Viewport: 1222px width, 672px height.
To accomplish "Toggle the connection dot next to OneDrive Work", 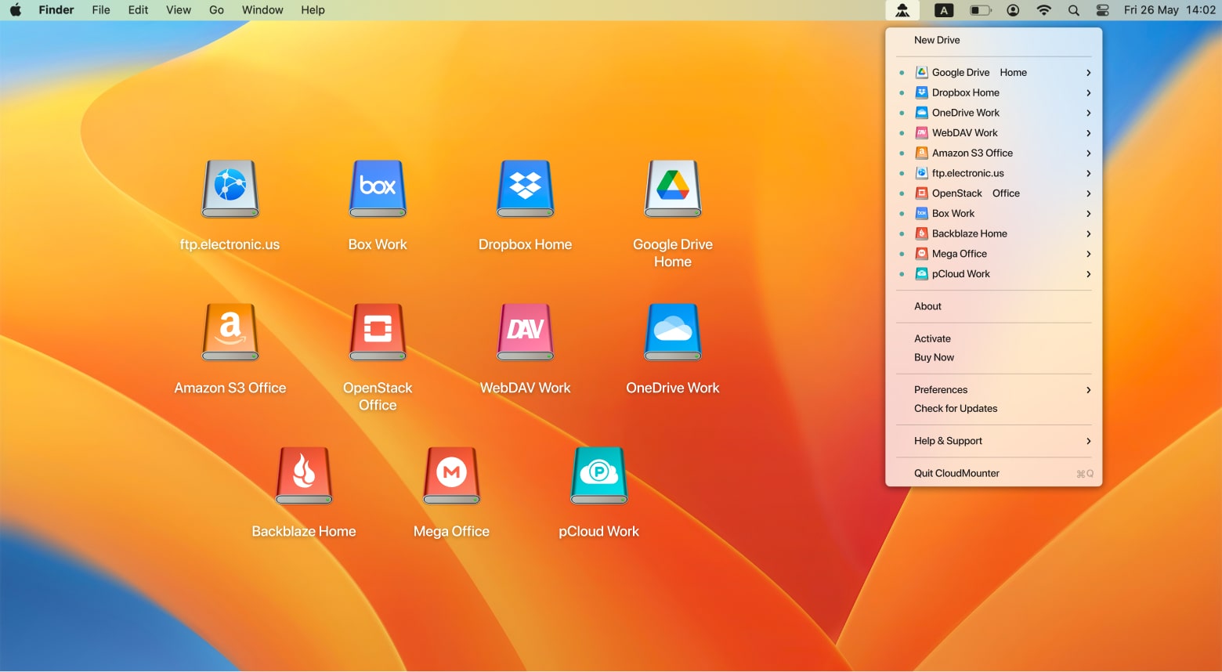I will (901, 113).
